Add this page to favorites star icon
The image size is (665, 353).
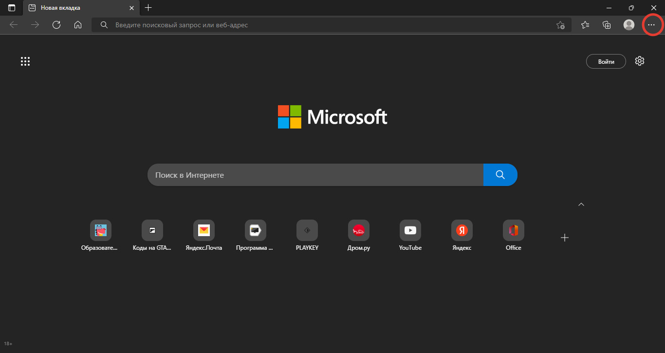561,25
